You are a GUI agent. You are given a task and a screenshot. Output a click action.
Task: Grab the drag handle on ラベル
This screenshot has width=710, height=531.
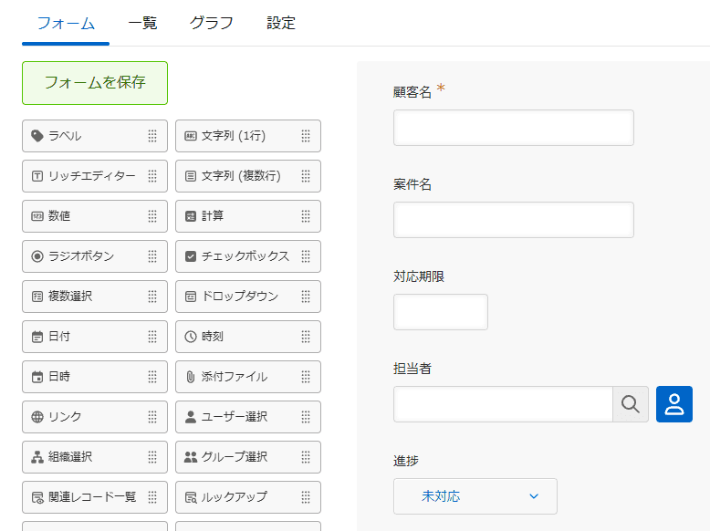pyautogui.click(x=152, y=136)
